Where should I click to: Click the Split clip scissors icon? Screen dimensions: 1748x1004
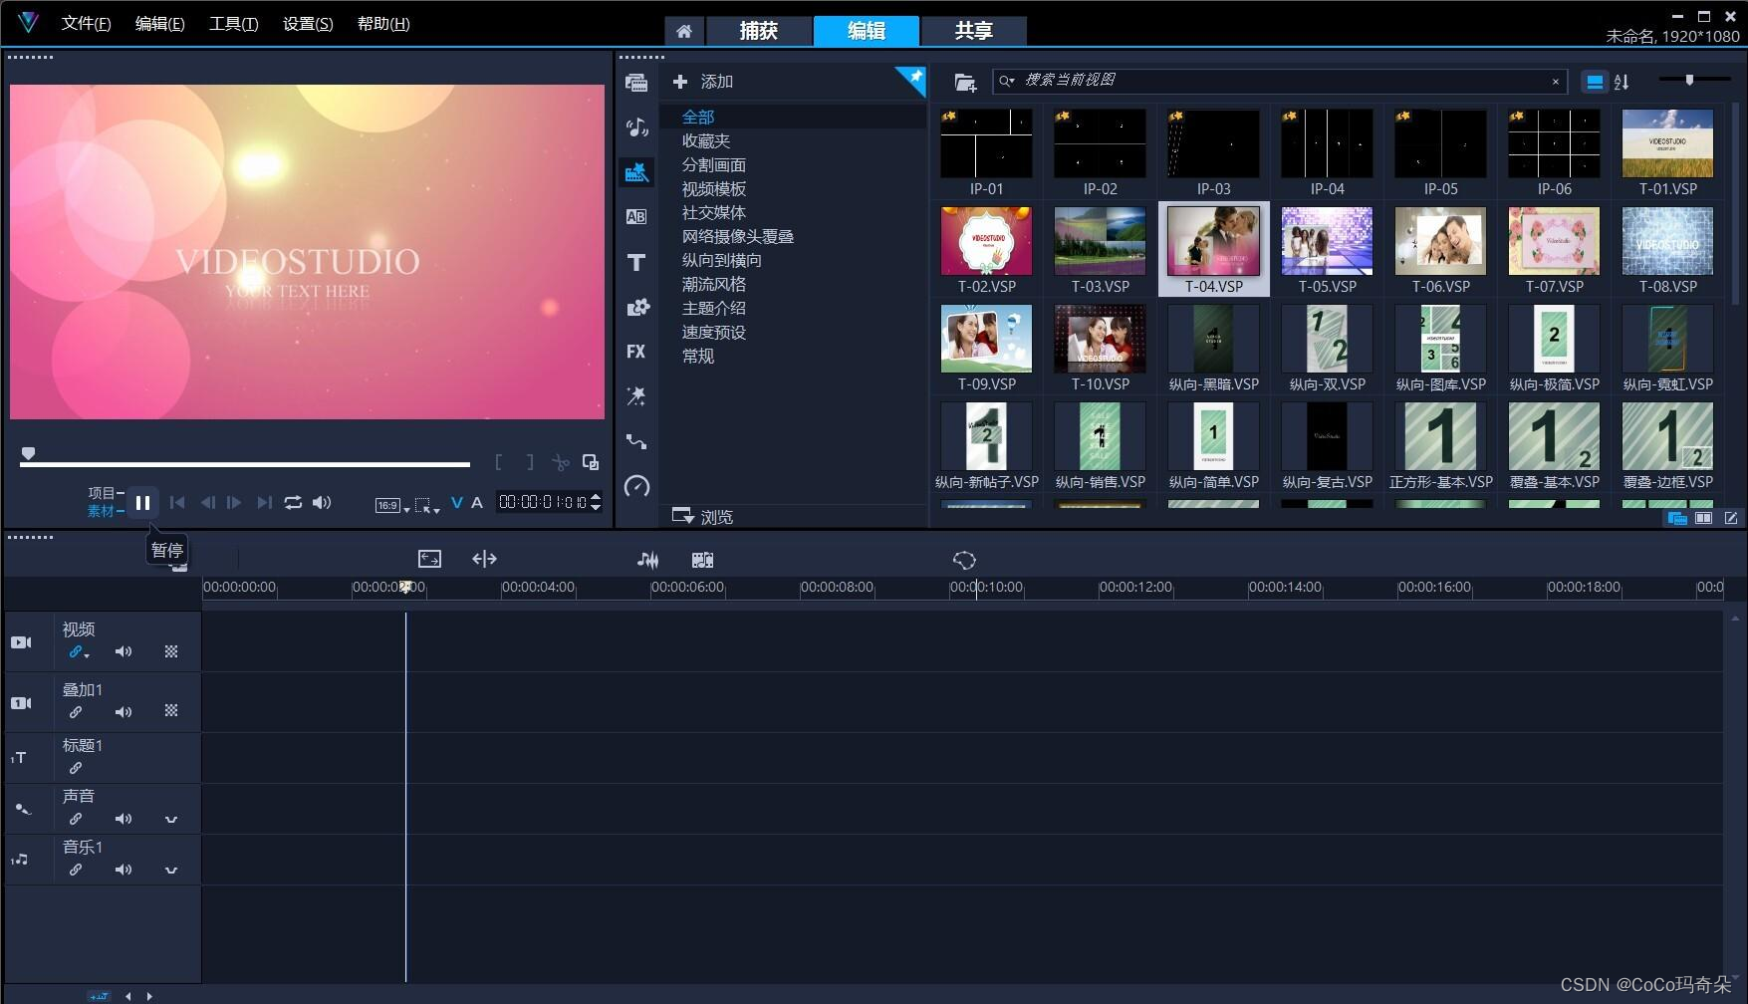561,462
